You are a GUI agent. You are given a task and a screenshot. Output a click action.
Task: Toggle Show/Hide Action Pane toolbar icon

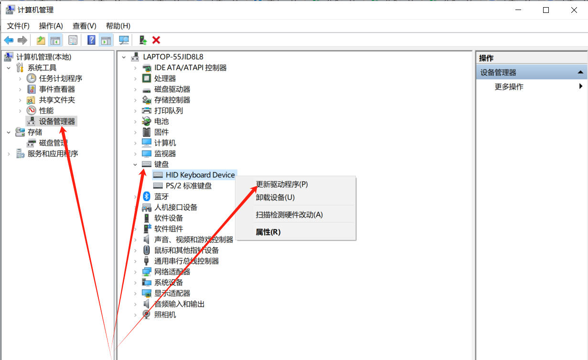click(106, 40)
